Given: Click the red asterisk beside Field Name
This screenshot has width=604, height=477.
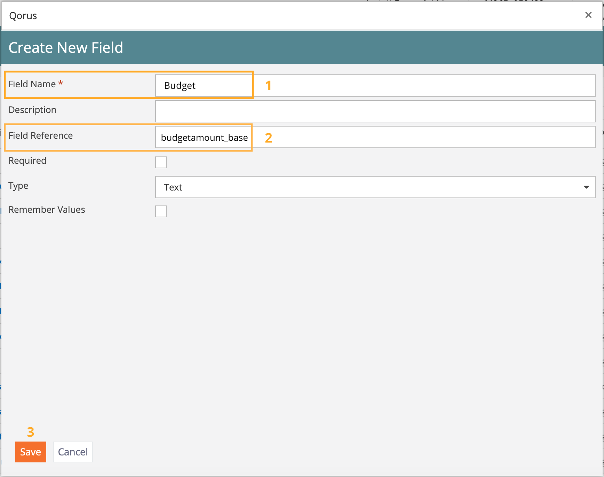Looking at the screenshot, I should 61,83.
